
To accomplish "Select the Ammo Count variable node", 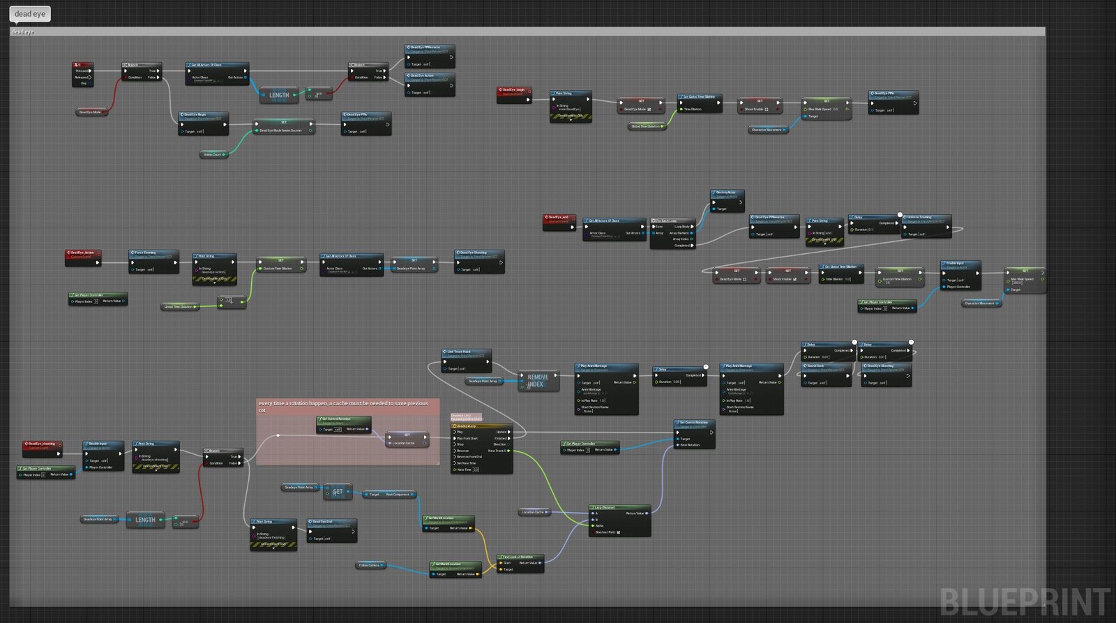I will pos(214,154).
